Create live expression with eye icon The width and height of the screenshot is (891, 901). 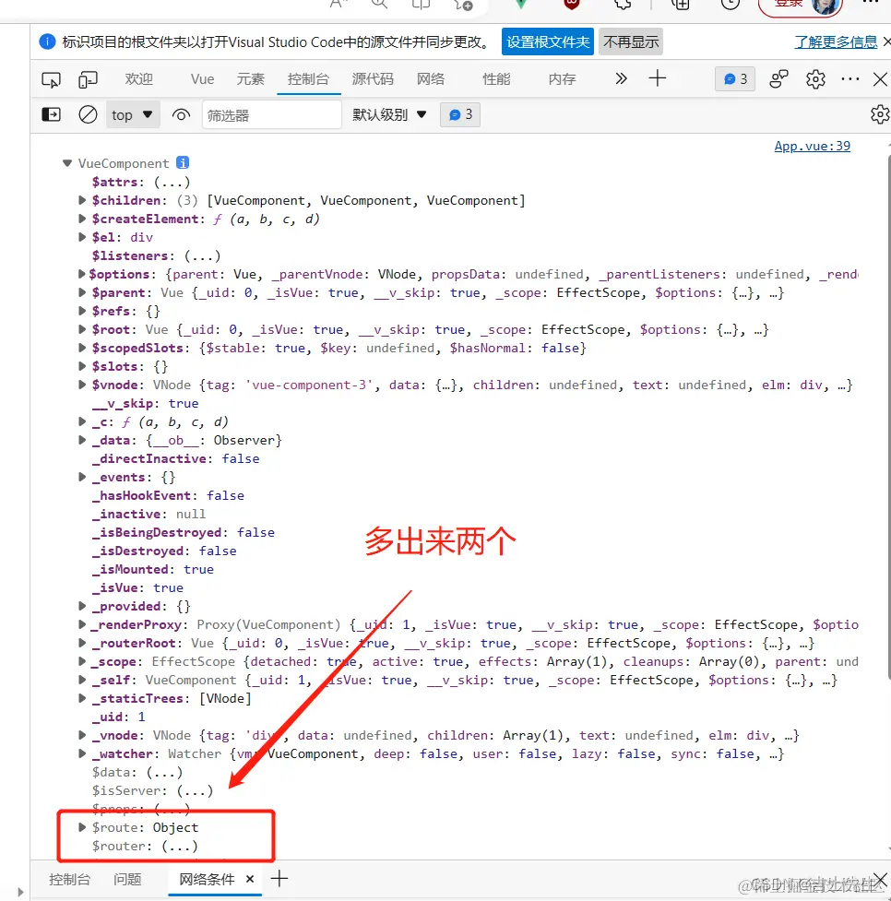pyautogui.click(x=181, y=115)
